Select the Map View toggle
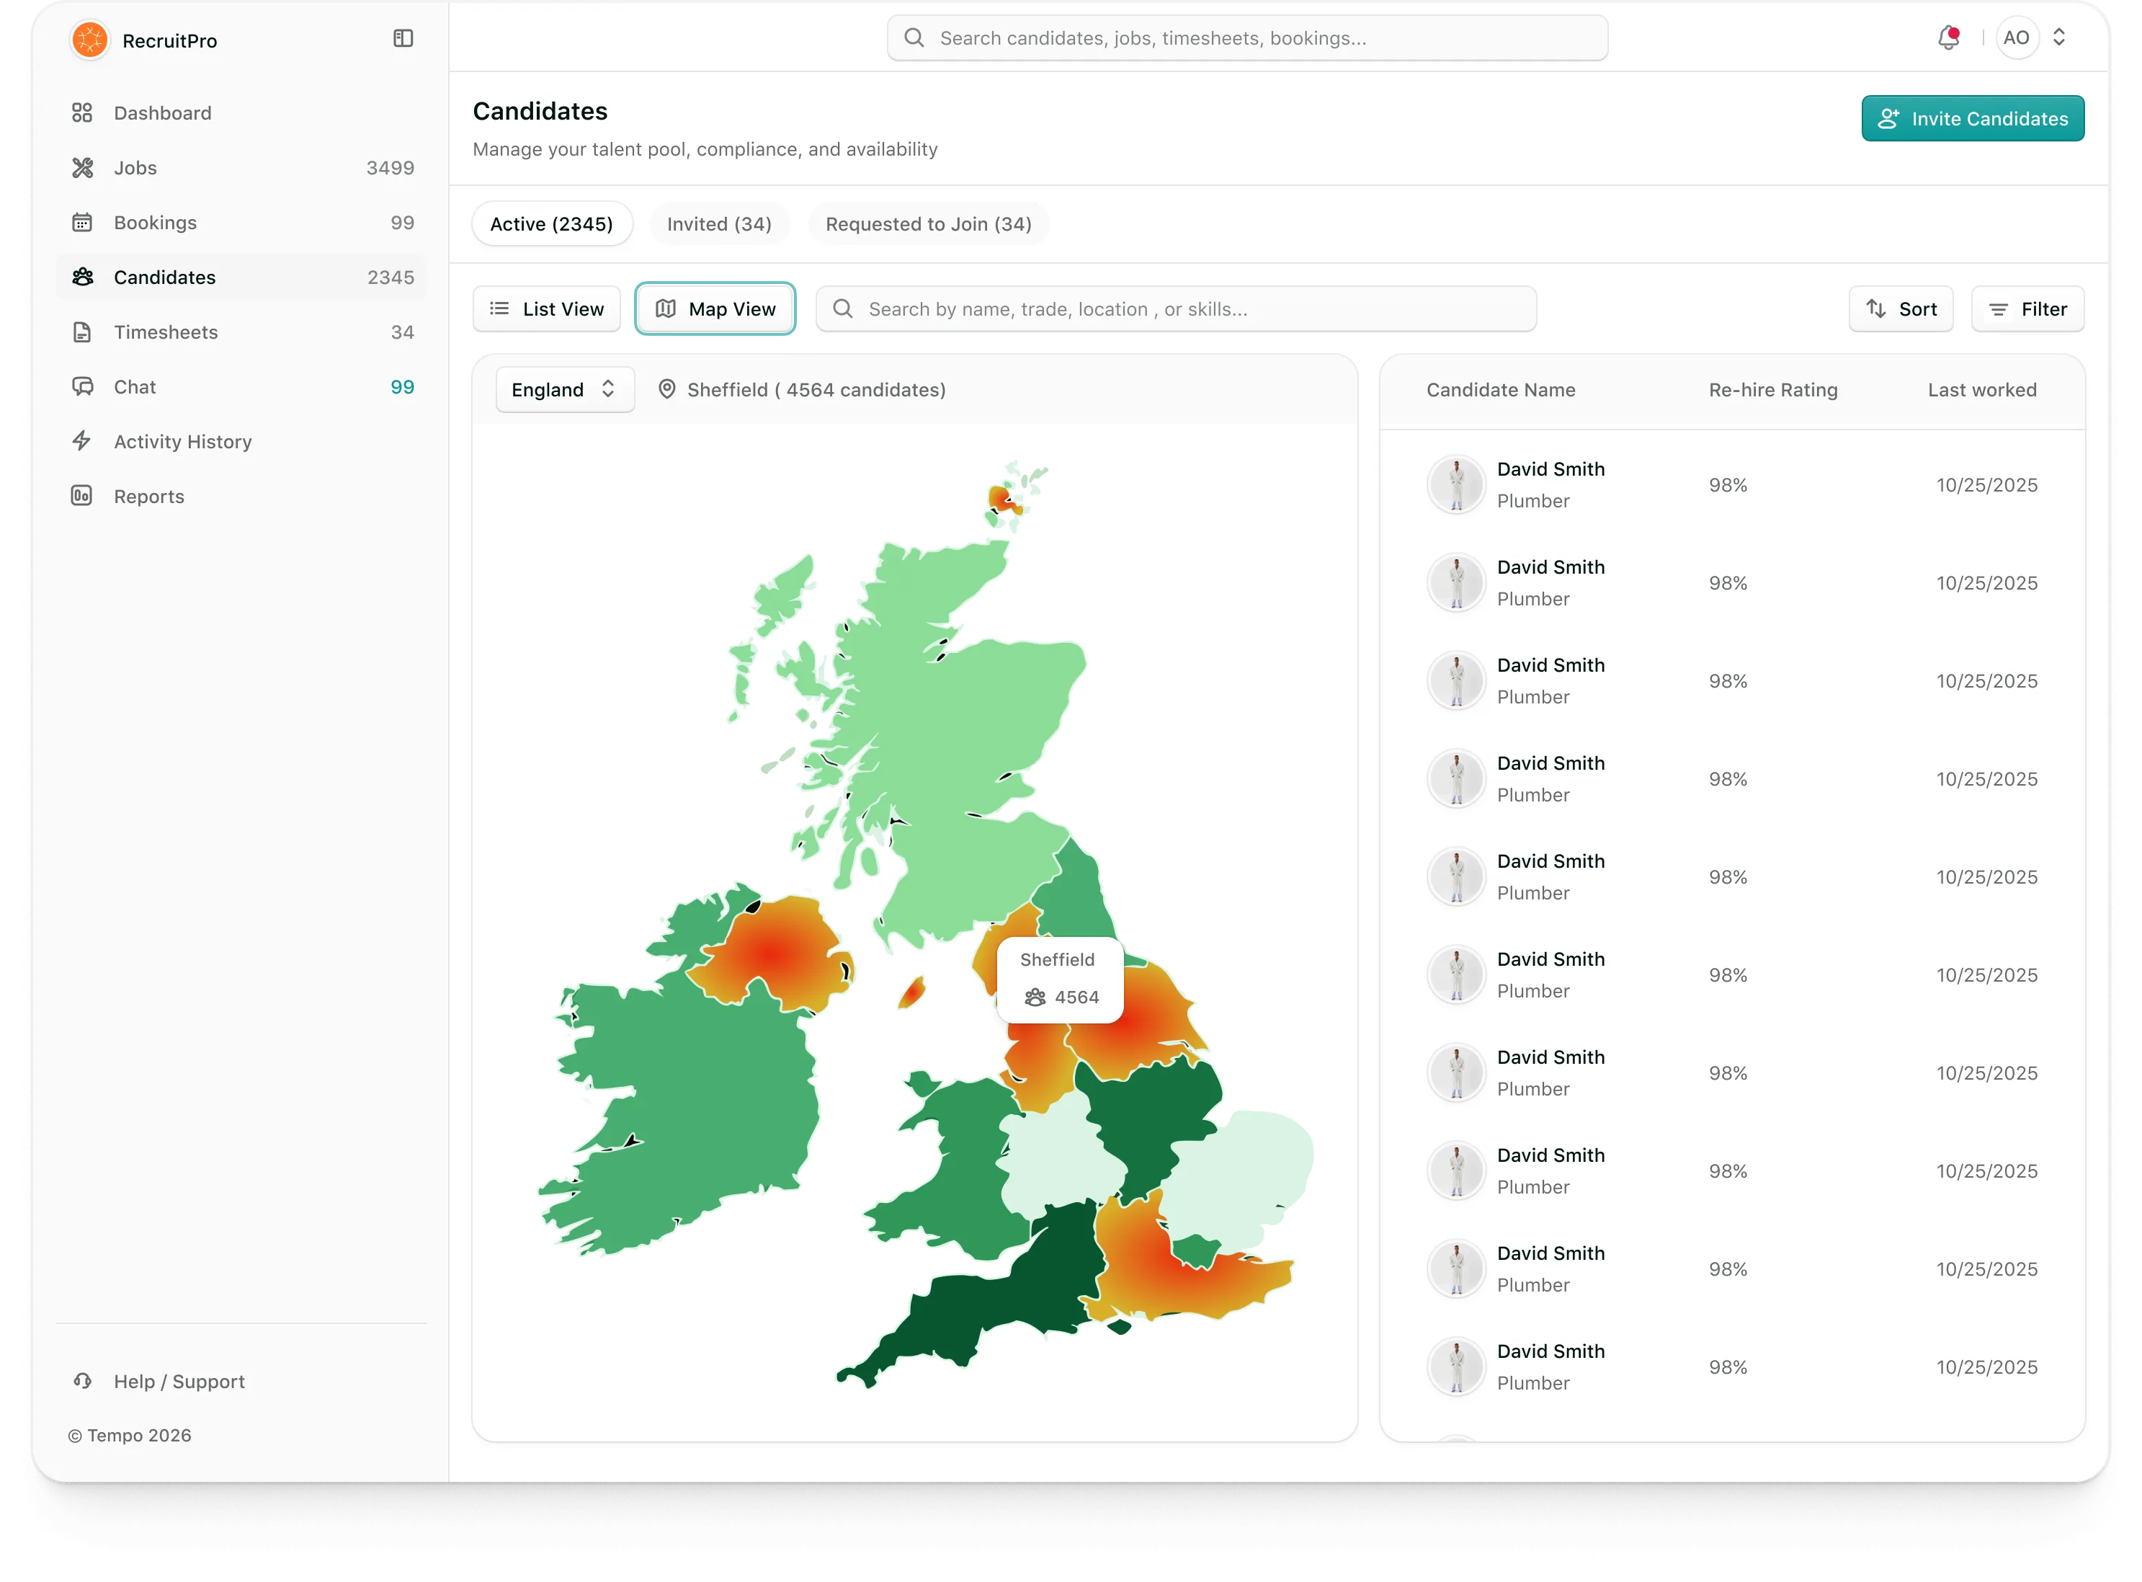Image resolution: width=2142 pixels, height=1582 pixels. (715, 309)
